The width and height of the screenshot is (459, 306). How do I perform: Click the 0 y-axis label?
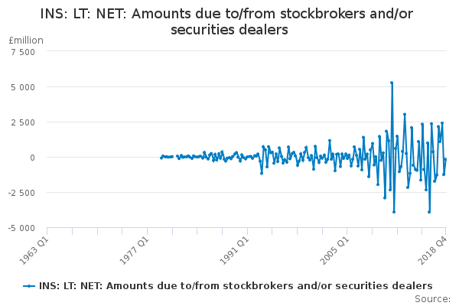coord(32,158)
